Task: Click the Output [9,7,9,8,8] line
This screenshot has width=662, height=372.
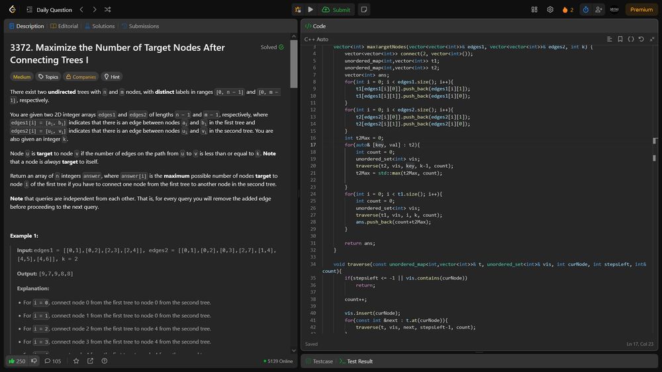Action: [x=45, y=274]
